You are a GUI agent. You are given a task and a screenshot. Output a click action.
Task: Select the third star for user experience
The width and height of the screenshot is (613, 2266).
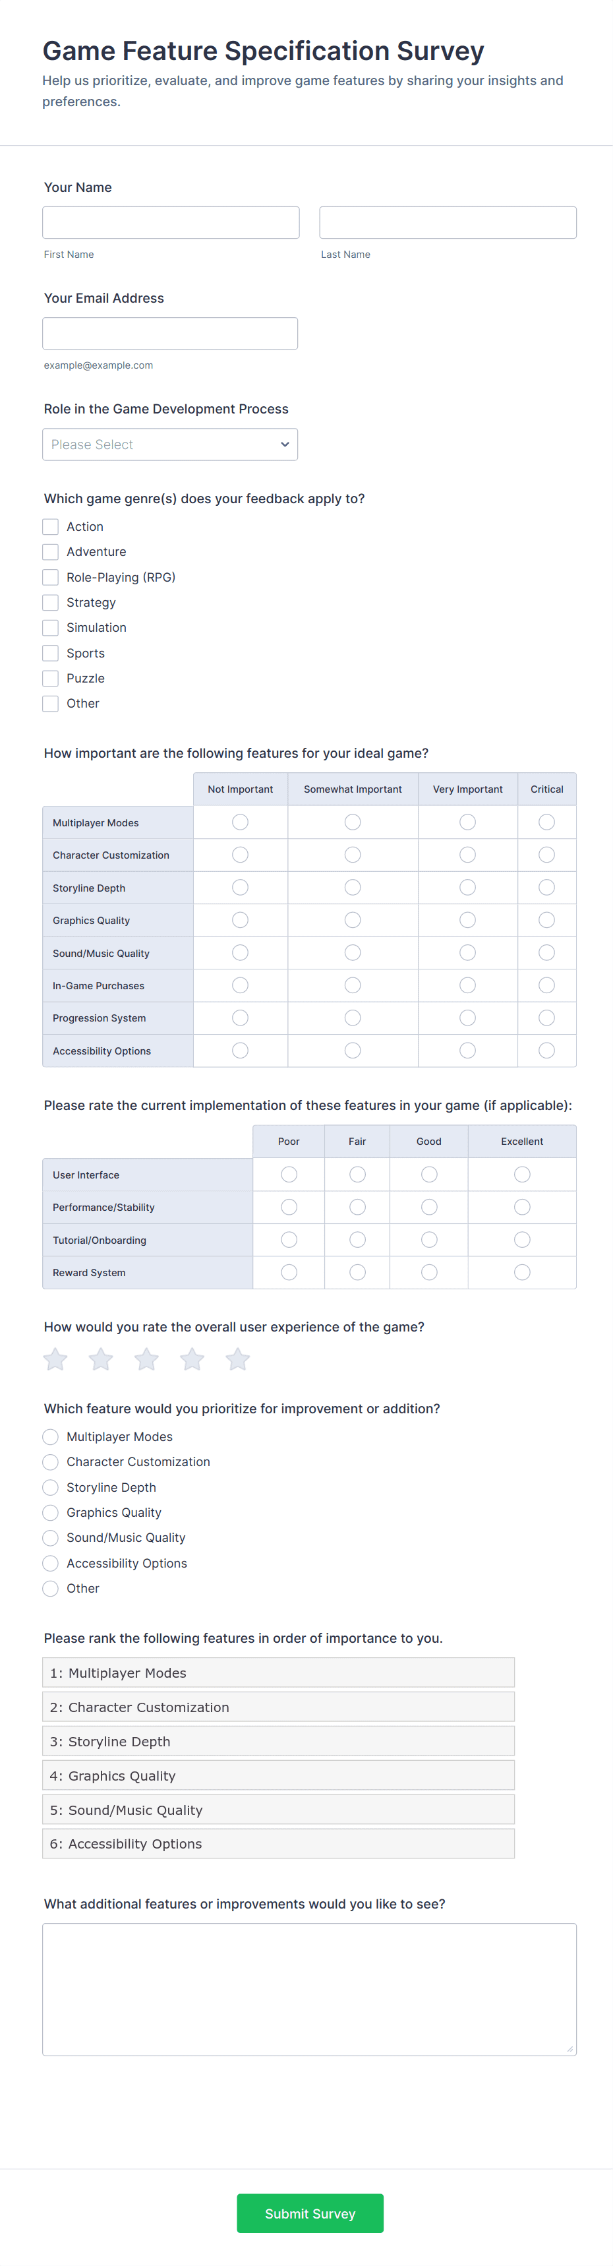pyautogui.click(x=146, y=1359)
